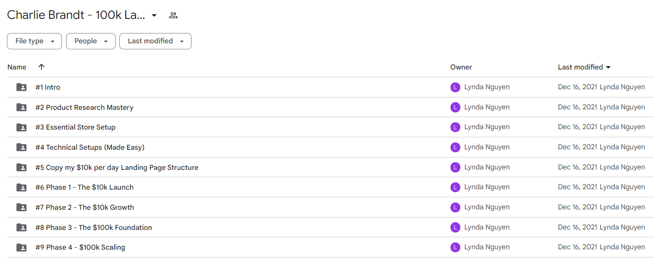
Task: Sort by the Name column header
Action: coord(17,67)
